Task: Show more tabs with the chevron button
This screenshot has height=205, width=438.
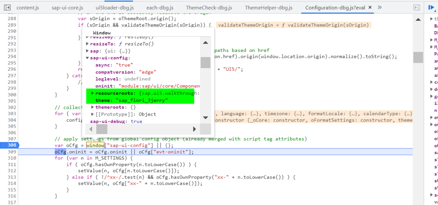Action: click(379, 8)
